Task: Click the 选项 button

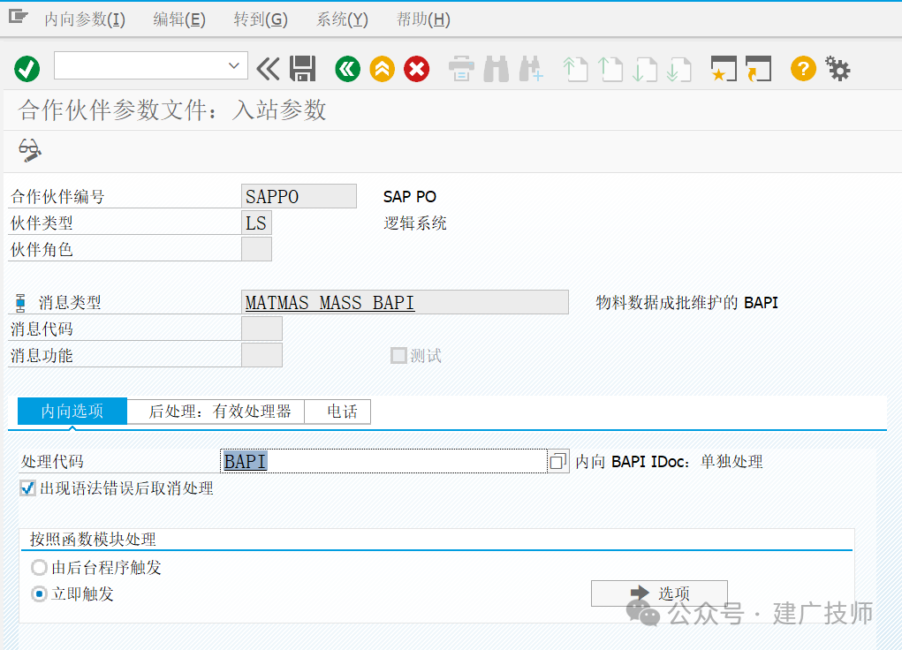Action: tap(659, 593)
